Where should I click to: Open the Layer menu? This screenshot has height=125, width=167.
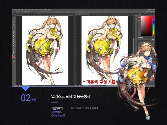pos(25,10)
